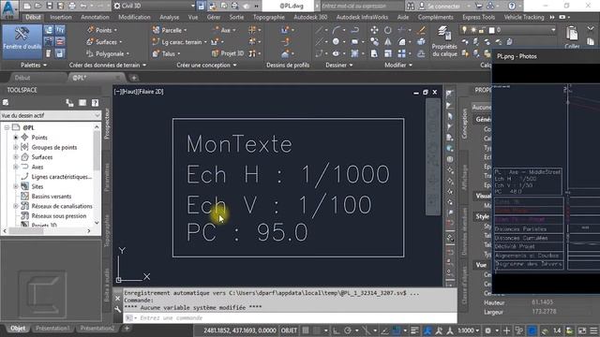Click the Toolspace horizontal scrollbar
The width and height of the screenshot is (600, 337).
coord(47,231)
